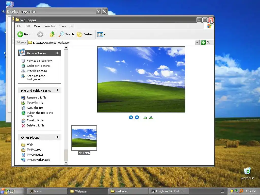This screenshot has width=260, height=195.
Task: Open My Network Places link
Action: point(38,160)
